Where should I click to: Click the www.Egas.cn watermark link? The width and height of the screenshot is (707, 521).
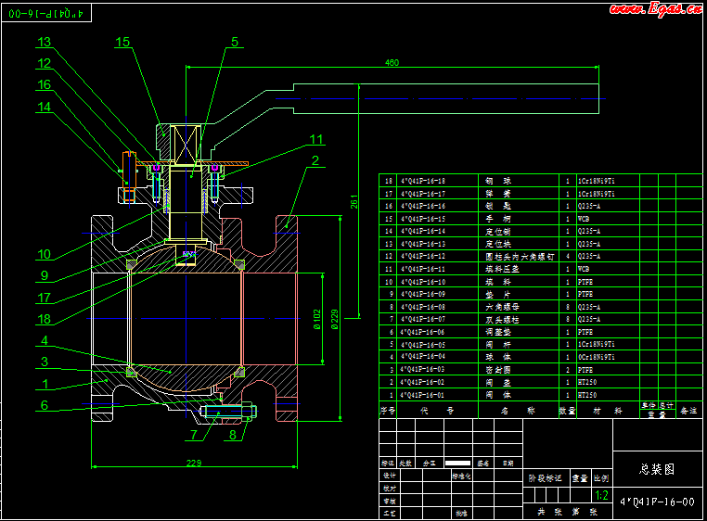tap(653, 9)
